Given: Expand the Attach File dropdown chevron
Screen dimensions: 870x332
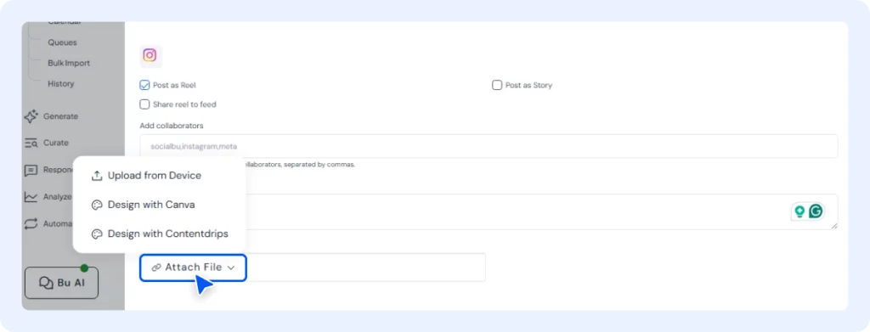Looking at the screenshot, I should click(x=231, y=267).
